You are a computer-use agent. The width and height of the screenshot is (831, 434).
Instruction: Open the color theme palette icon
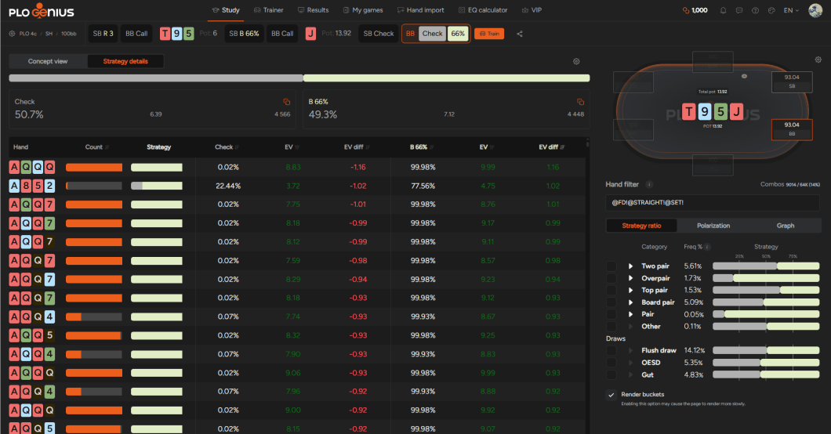point(771,10)
